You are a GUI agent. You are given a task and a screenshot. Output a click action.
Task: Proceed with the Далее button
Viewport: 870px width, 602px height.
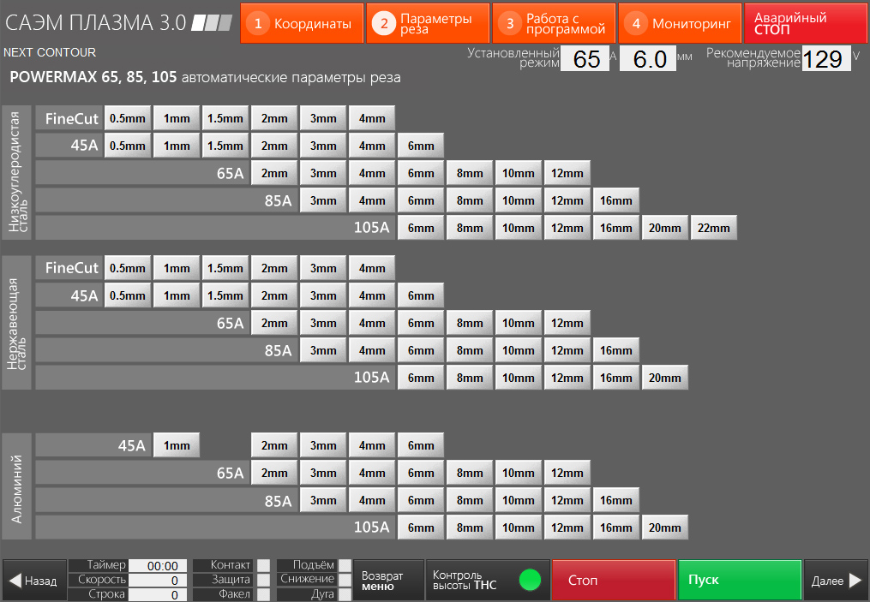(x=837, y=580)
